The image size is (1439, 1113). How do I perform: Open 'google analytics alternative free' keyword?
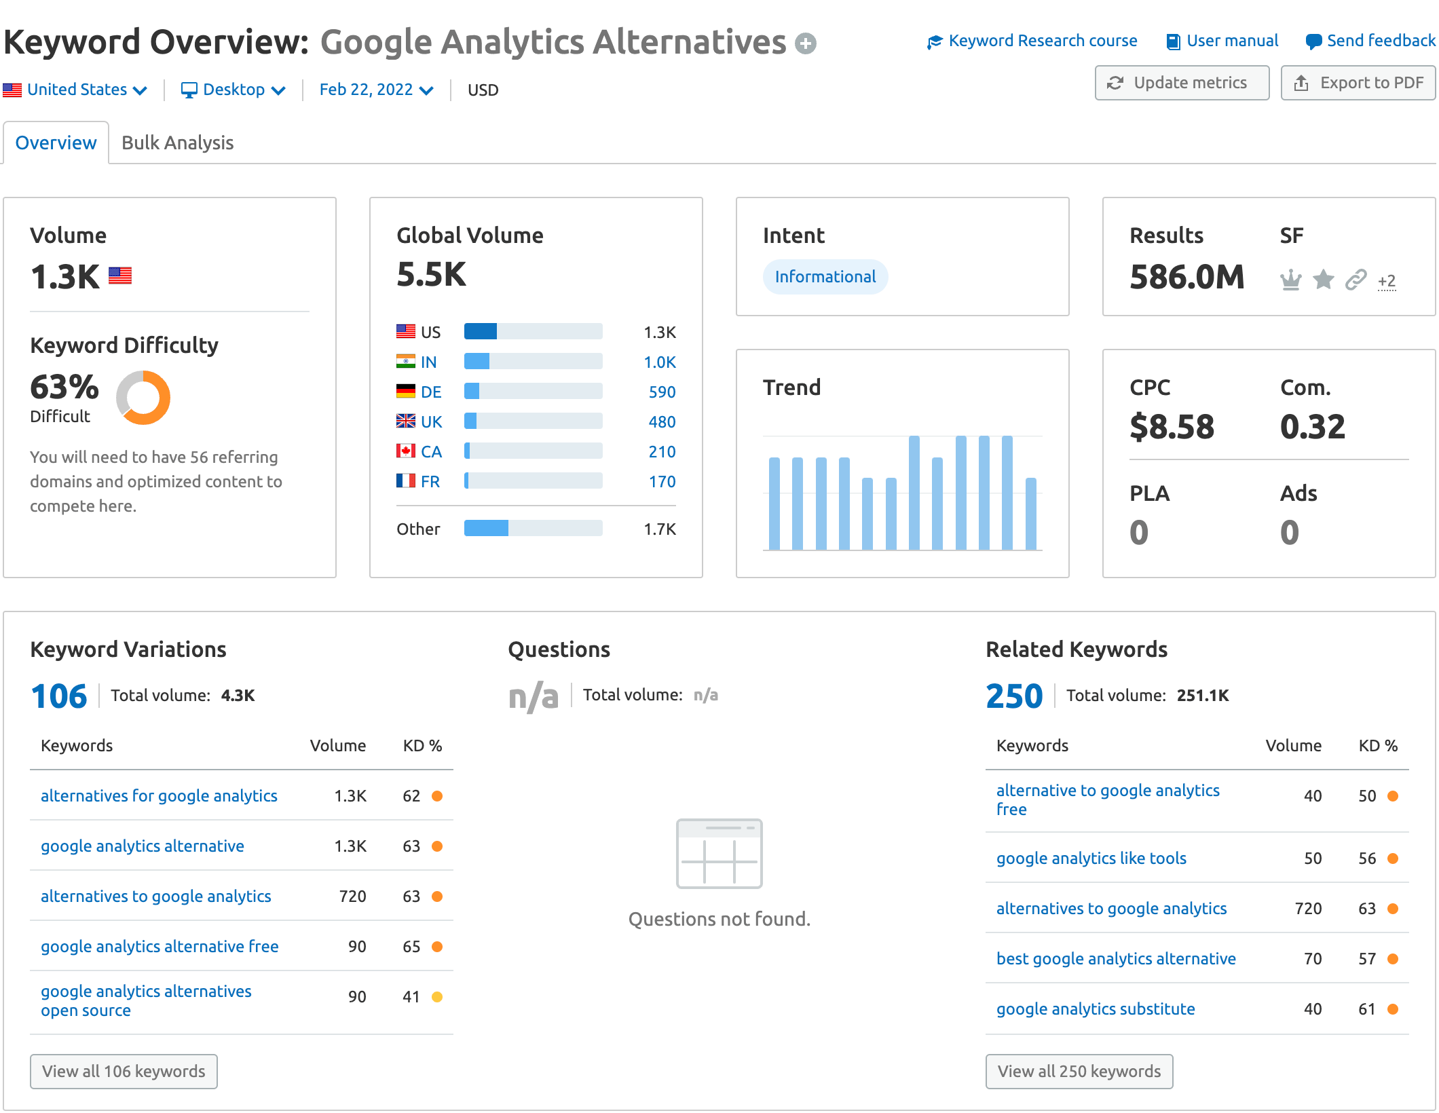point(160,946)
